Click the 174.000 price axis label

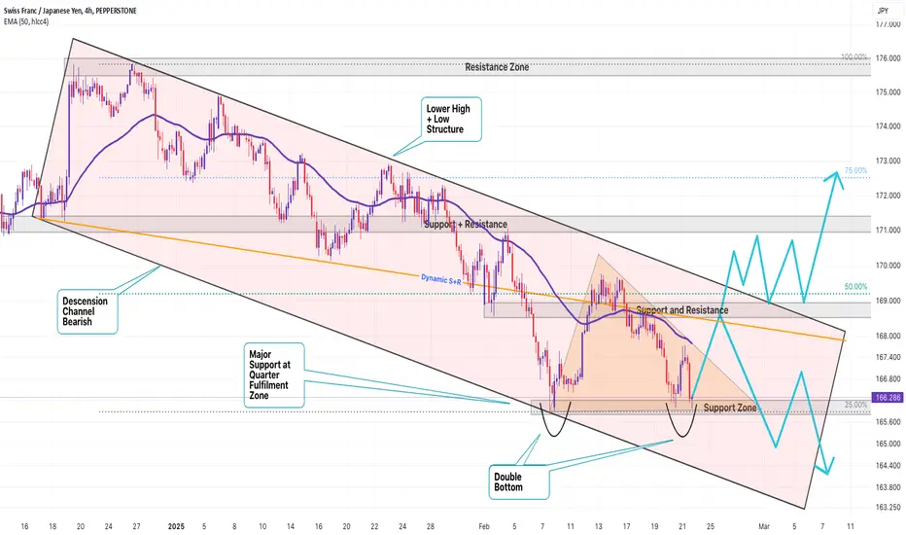[x=889, y=126]
